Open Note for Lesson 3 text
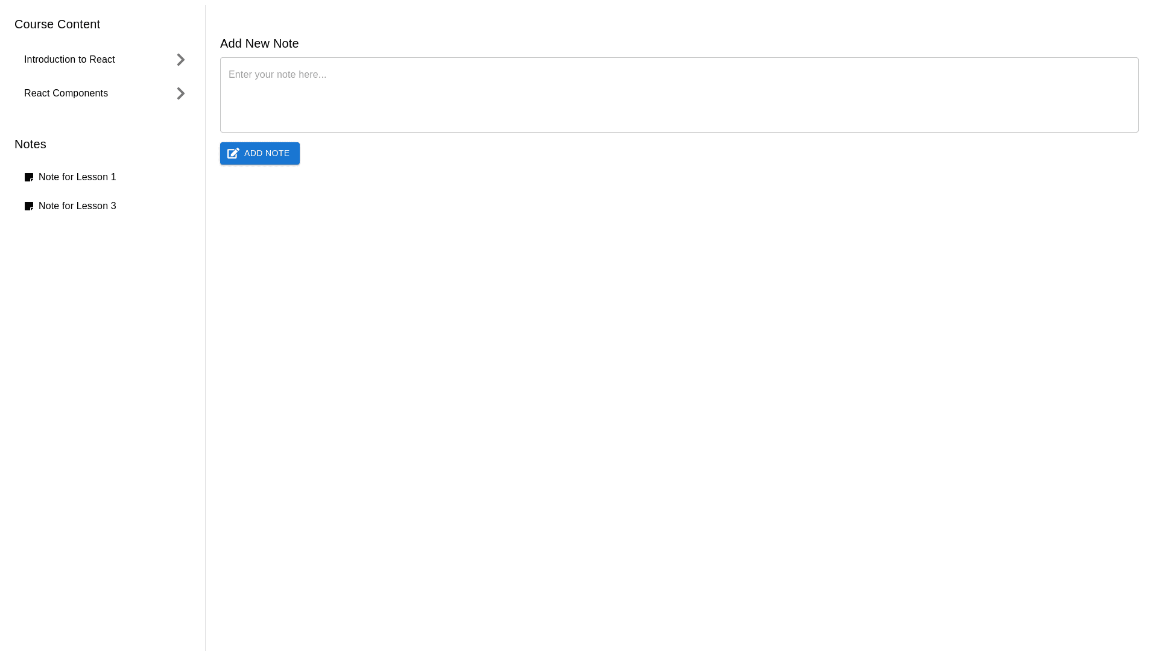The width and height of the screenshot is (1158, 651). tap(77, 206)
